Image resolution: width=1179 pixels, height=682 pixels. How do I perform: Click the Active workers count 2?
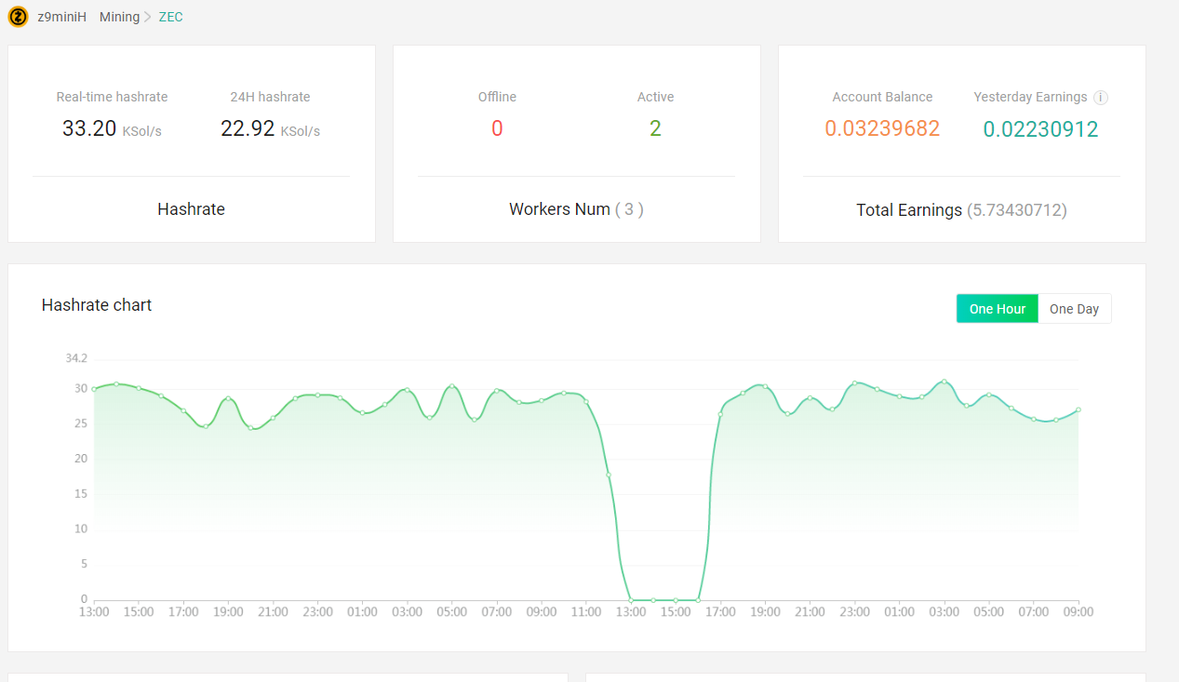coord(655,128)
